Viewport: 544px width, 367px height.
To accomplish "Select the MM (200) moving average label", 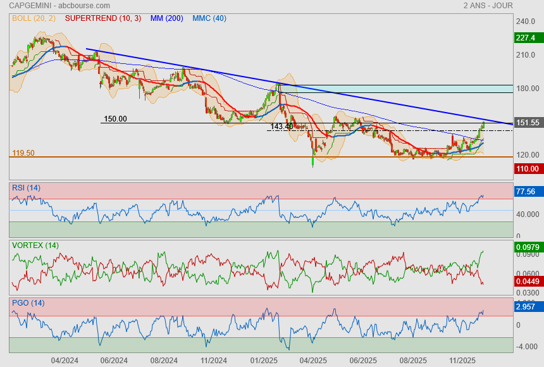I will 166,18.
